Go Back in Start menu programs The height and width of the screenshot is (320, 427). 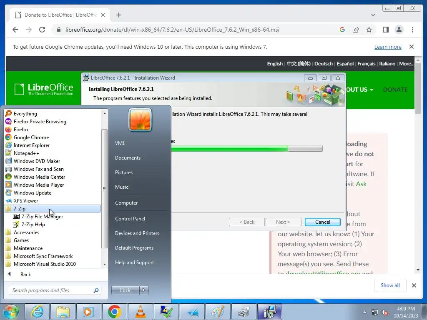[25, 275]
